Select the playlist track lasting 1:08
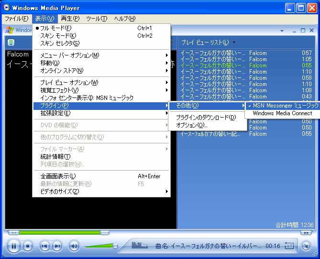 click(x=246, y=90)
